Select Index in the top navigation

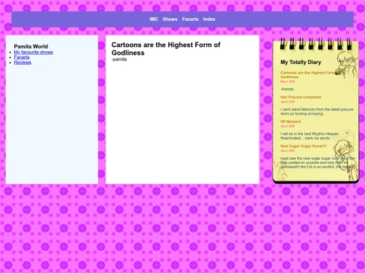point(209,20)
